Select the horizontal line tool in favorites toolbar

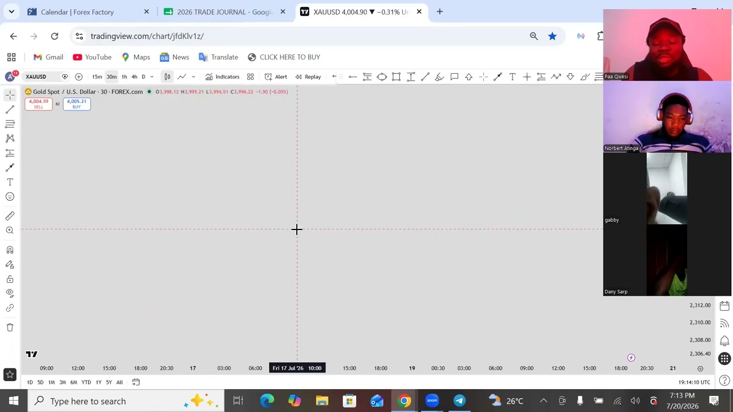[353, 77]
